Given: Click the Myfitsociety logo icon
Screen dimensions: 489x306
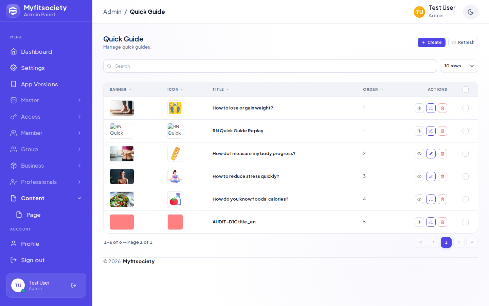Looking at the screenshot, I should click(x=13, y=11).
